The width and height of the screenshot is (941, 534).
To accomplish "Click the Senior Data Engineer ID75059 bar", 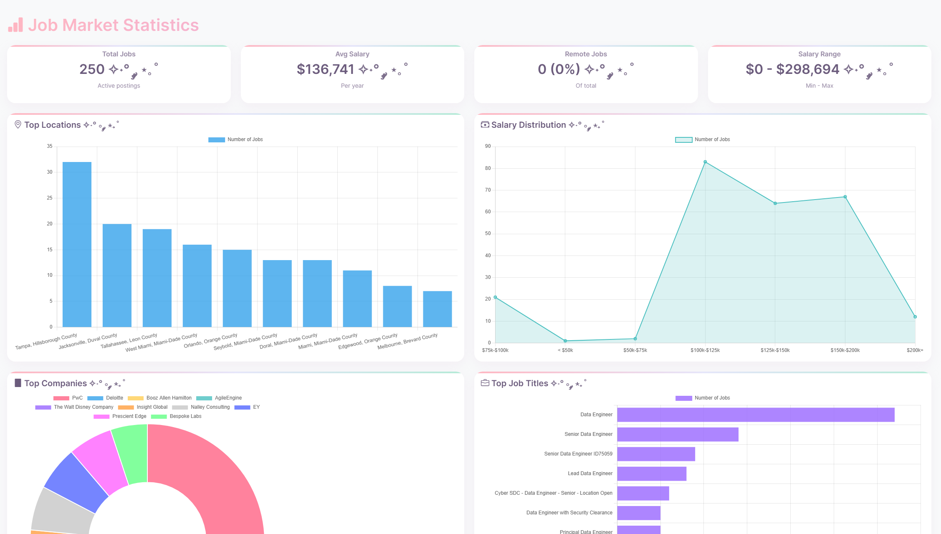I will pyautogui.click(x=656, y=454).
